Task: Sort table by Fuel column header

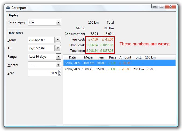Action: pyautogui.click(x=101, y=57)
